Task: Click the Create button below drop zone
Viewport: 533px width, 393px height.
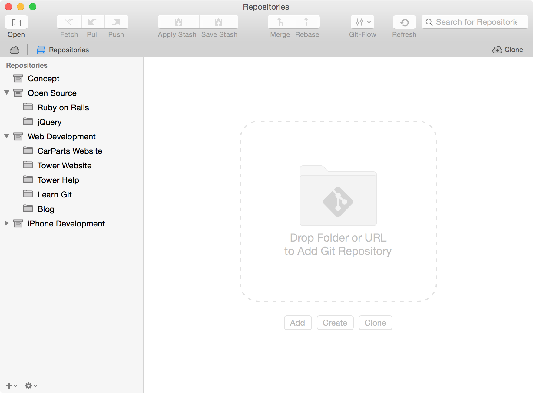Action: tap(335, 323)
